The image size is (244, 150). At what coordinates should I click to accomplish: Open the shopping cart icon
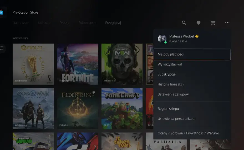(213, 23)
